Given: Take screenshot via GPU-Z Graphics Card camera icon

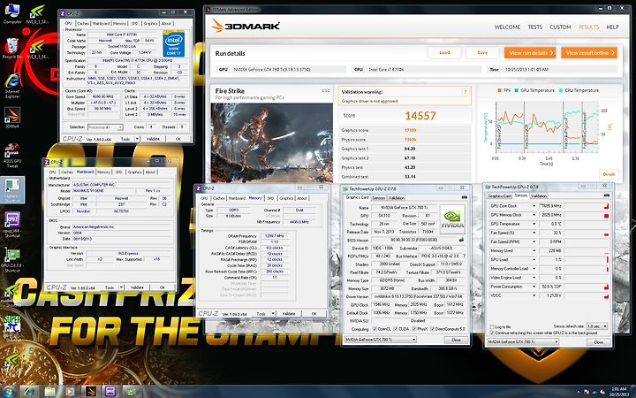Looking at the screenshot, I should click(464, 197).
